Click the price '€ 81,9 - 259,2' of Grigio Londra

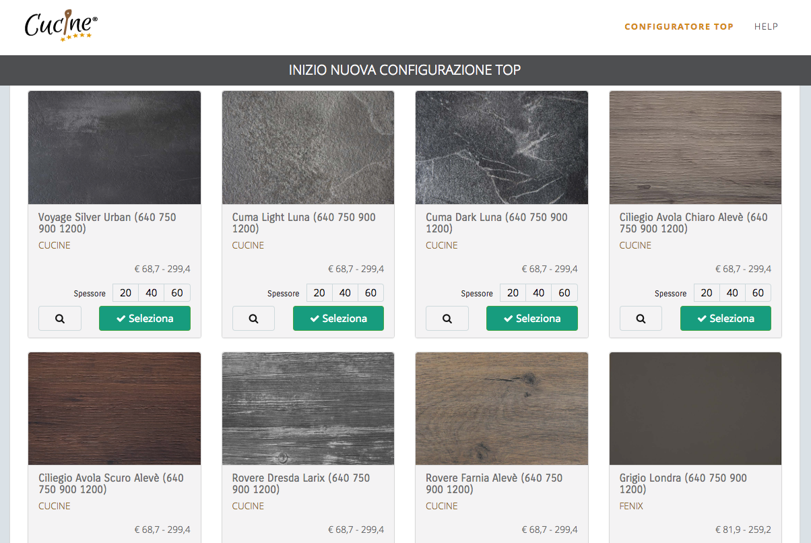coord(743,530)
